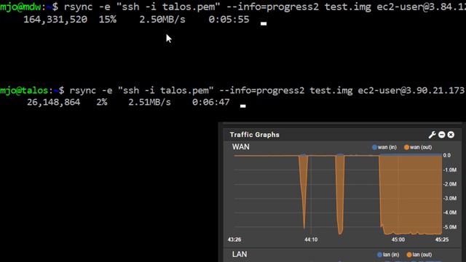The image size is (466, 262).
Task: Click the LAN graph label
Action: (x=240, y=254)
